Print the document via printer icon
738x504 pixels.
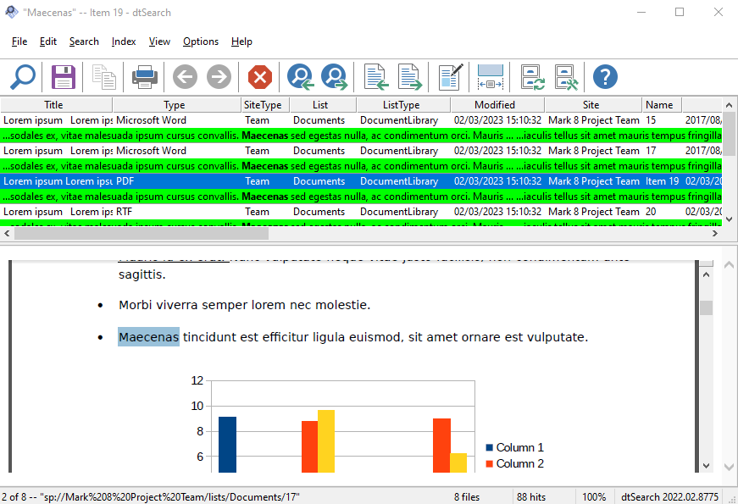click(145, 77)
